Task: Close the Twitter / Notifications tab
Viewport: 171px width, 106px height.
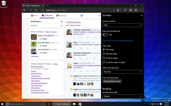Action: coord(43,6)
